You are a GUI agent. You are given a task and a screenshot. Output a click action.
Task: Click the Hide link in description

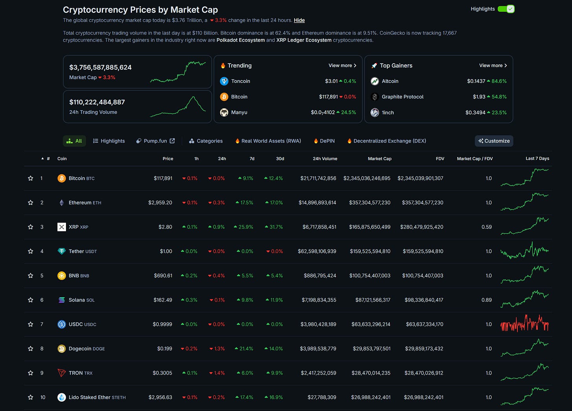[x=299, y=20]
